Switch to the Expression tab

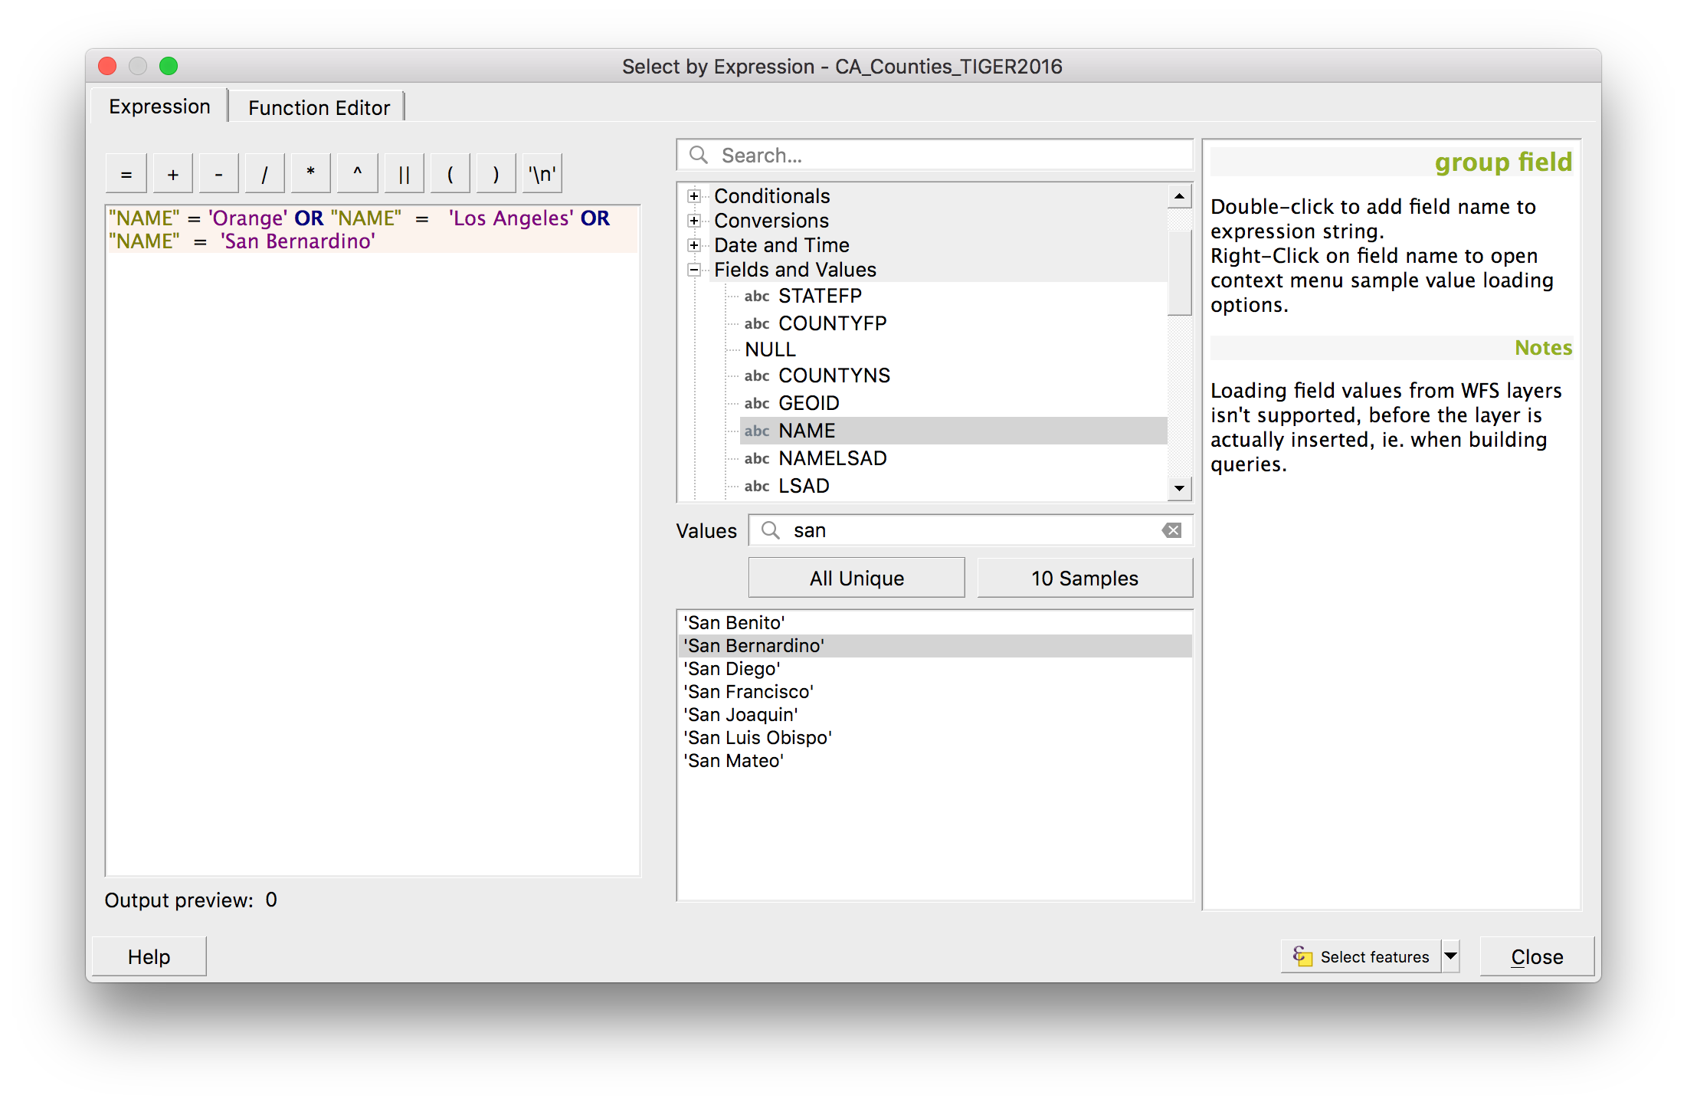pyautogui.click(x=160, y=106)
